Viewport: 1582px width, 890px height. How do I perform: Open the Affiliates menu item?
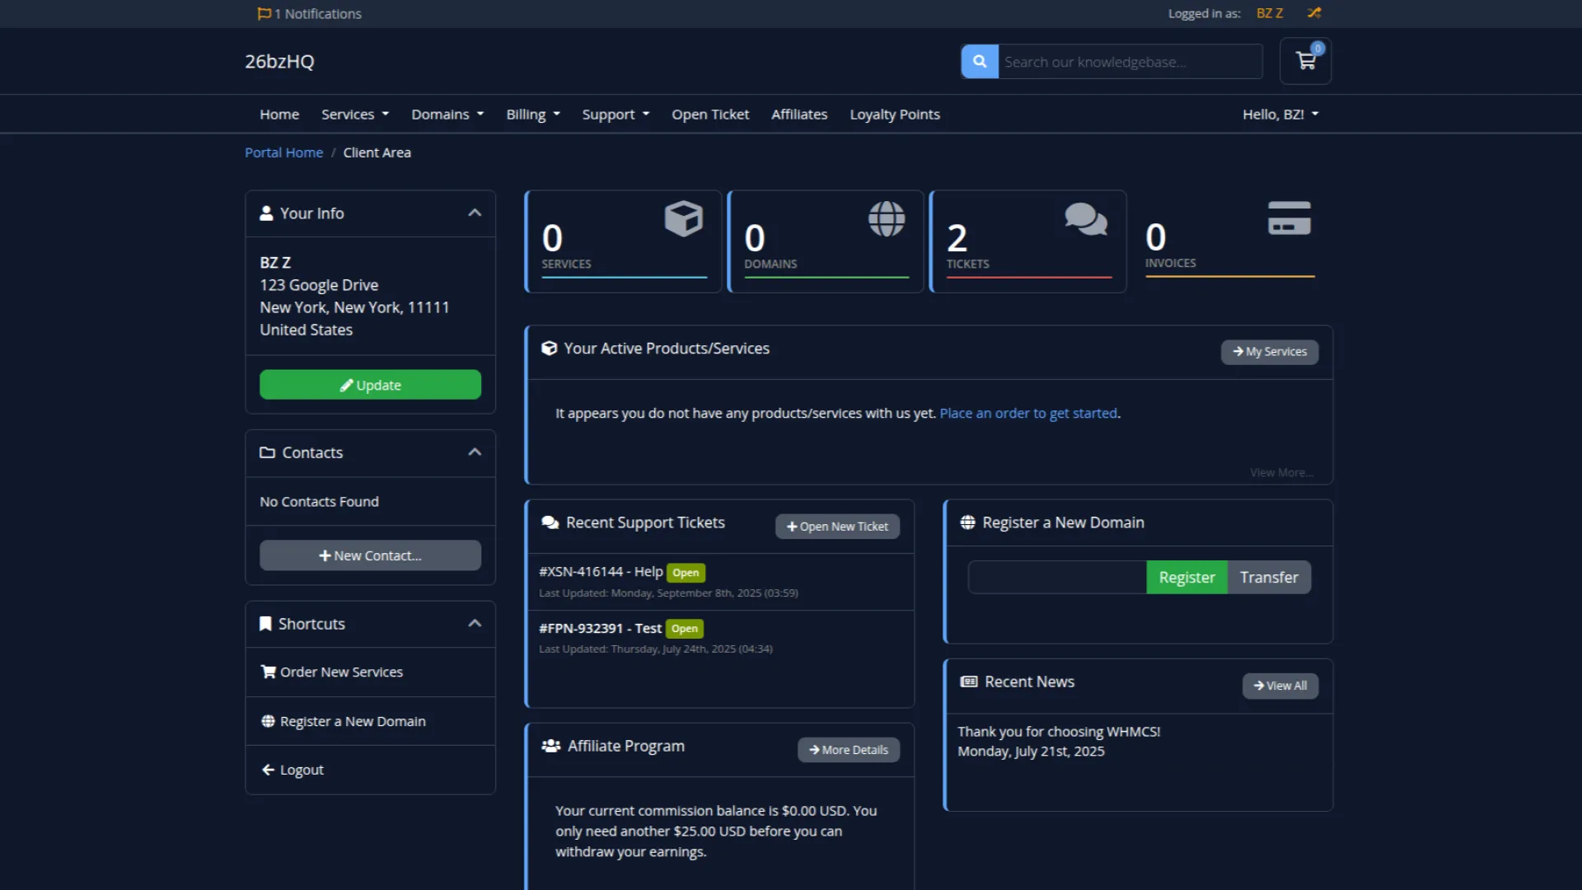coord(798,115)
